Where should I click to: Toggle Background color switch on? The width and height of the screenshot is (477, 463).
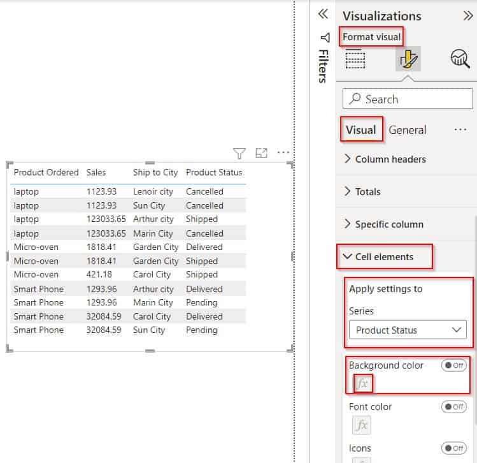point(454,365)
